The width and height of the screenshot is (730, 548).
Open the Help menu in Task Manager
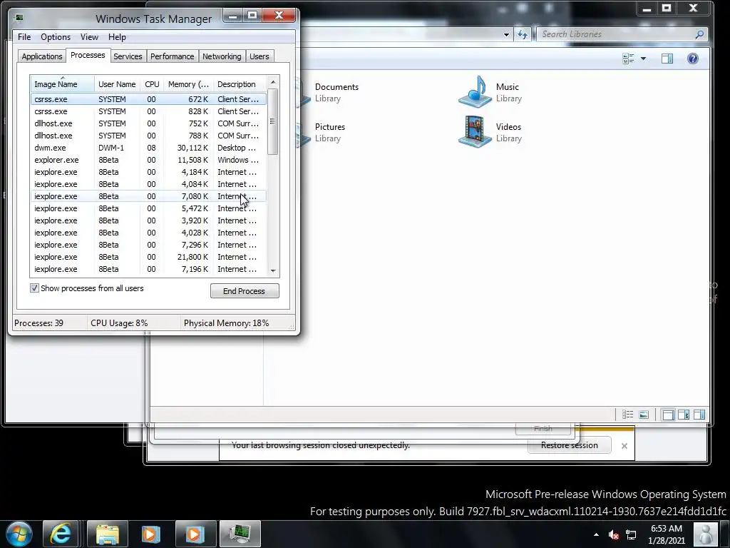pos(117,37)
